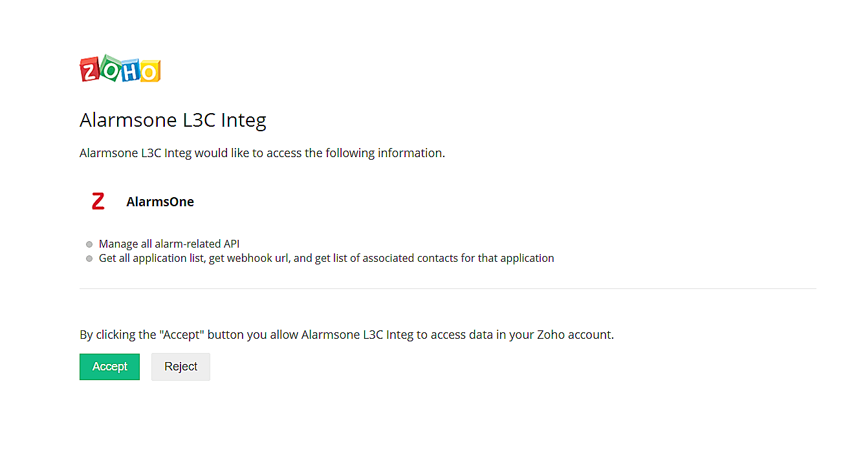Screen dimensions: 841x470
Task: Click the would like to access sentence
Action: (262, 153)
